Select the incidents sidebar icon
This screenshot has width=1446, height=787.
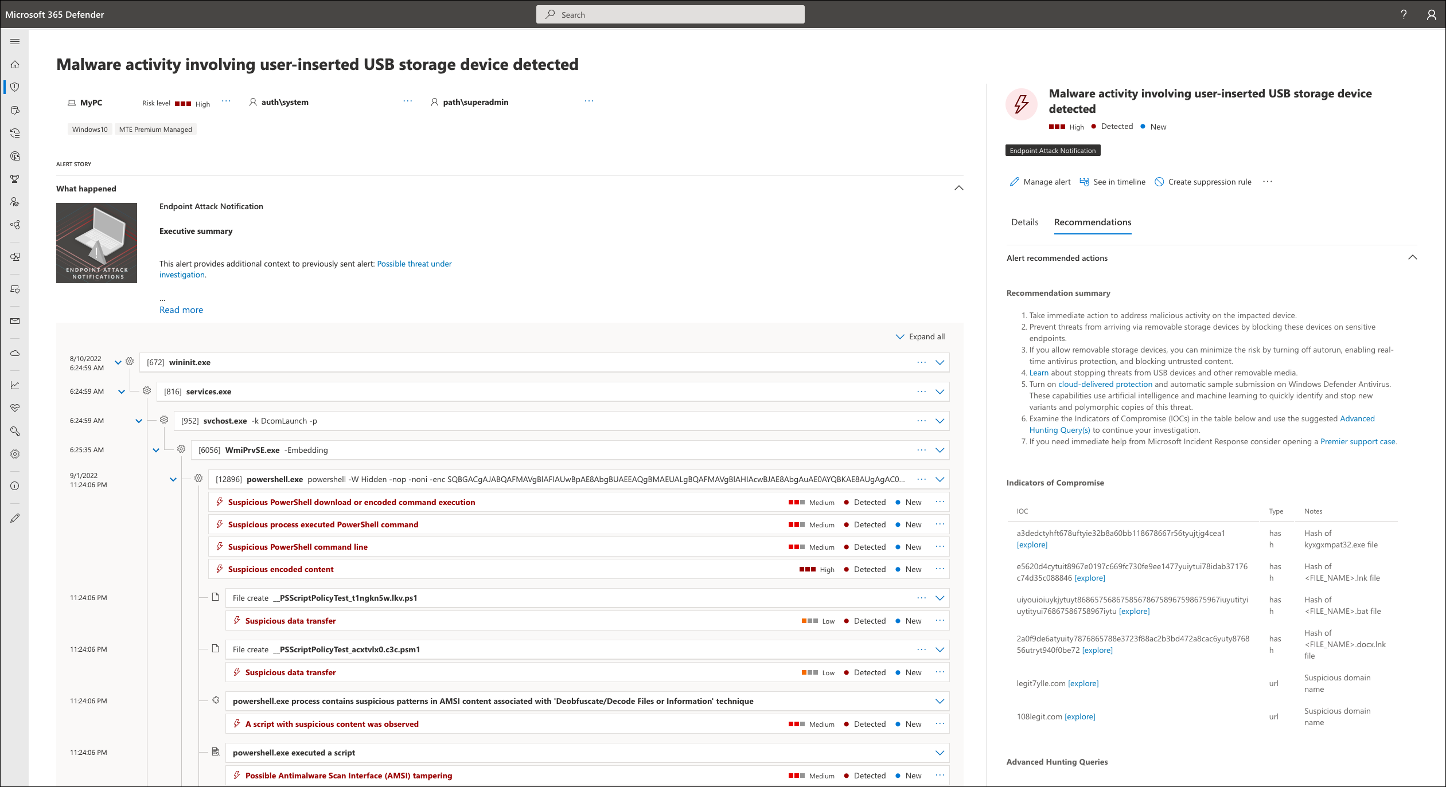(x=17, y=87)
